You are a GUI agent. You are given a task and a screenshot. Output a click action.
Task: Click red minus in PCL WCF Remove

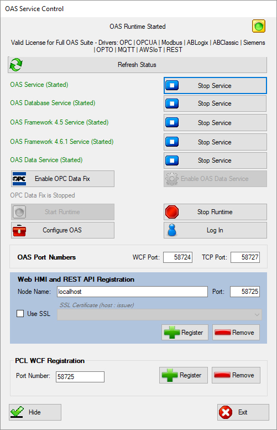[222, 375]
